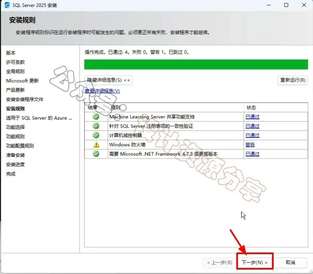The image size is (313, 274).
Task: Click green check icon for .NET Framework 4.7.2 rule
Action: coord(96,154)
